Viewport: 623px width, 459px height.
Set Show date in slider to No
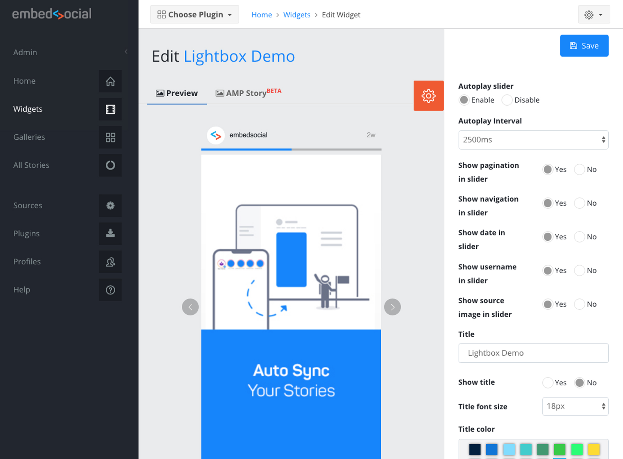point(580,237)
